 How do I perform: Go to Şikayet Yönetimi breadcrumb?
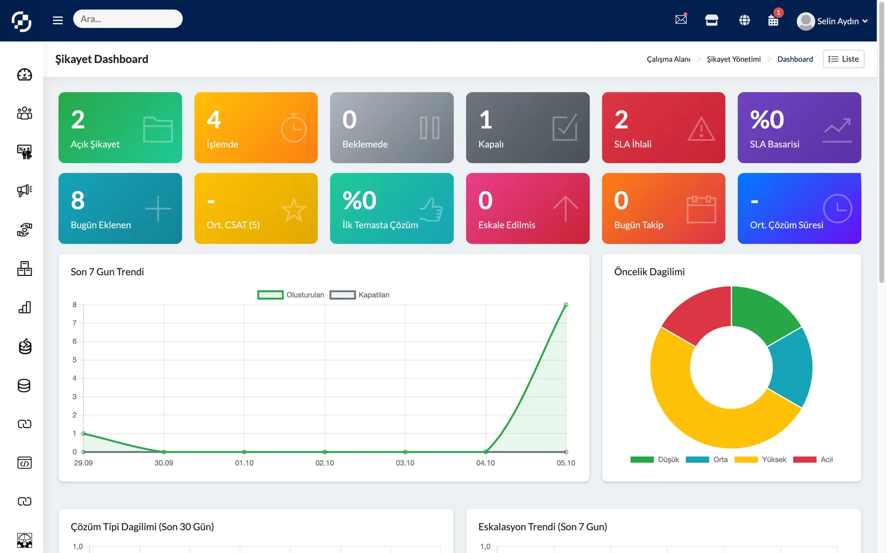coord(734,59)
